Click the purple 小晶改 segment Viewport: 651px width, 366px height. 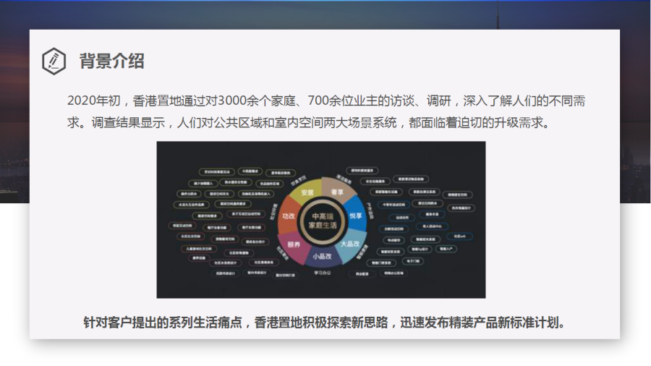point(322,257)
